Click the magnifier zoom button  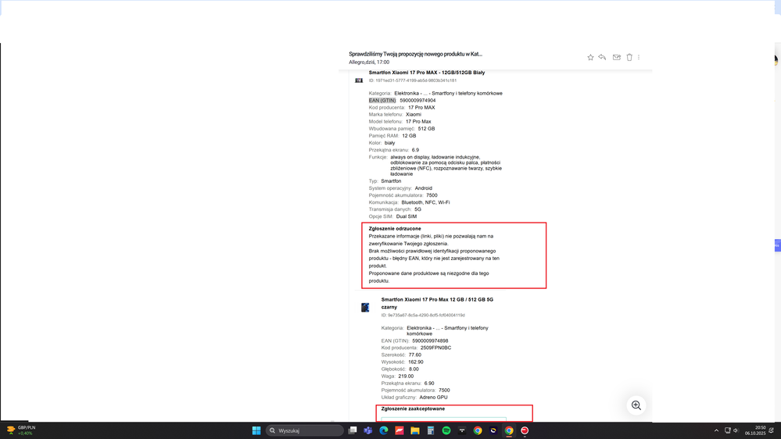[x=636, y=405]
